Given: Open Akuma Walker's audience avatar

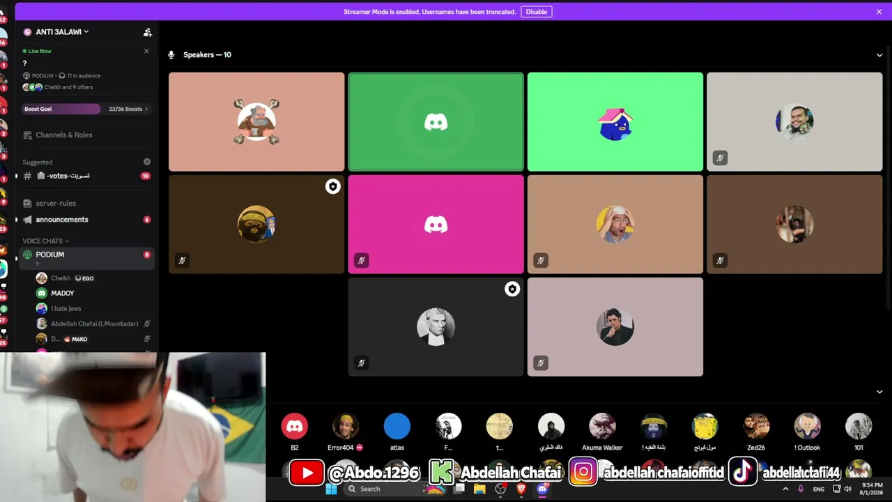Looking at the screenshot, I should click(602, 427).
